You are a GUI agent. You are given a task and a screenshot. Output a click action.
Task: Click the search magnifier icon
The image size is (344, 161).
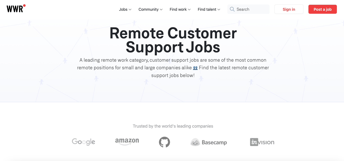[x=232, y=9]
